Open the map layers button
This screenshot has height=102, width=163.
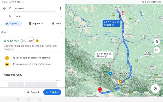pyautogui.click(x=157, y=42)
